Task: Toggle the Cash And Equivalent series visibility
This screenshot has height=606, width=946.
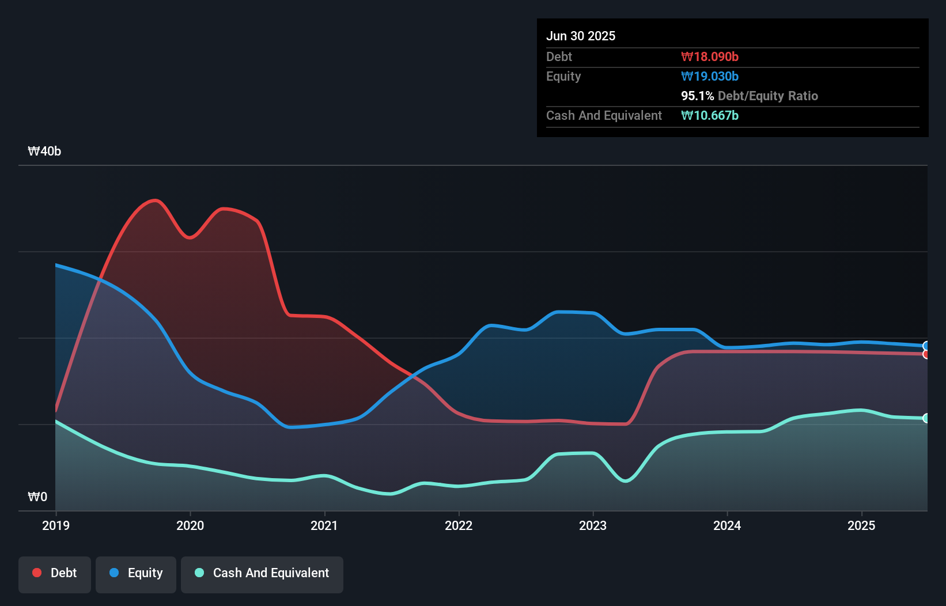Action: pos(262,573)
